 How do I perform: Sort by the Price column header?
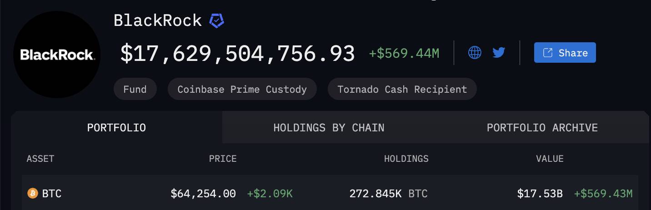point(223,159)
